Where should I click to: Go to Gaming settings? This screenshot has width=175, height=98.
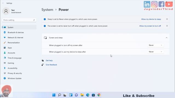(x=19, y=63)
